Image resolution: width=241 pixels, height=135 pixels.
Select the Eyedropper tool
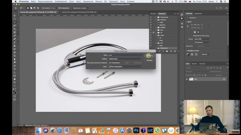pyautogui.click(x=15, y=36)
